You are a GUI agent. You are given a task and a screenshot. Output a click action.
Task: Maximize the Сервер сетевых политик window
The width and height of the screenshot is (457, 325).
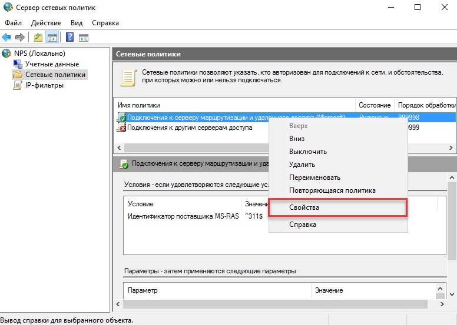point(418,7)
